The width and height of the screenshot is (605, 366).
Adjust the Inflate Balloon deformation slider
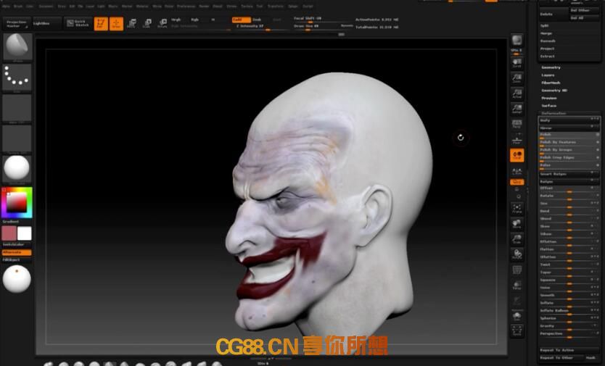[x=569, y=311]
